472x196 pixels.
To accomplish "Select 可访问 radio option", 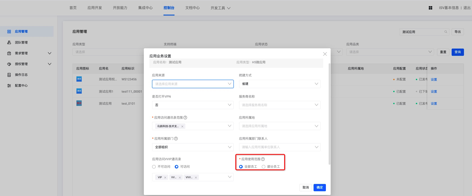I will 177,167.
